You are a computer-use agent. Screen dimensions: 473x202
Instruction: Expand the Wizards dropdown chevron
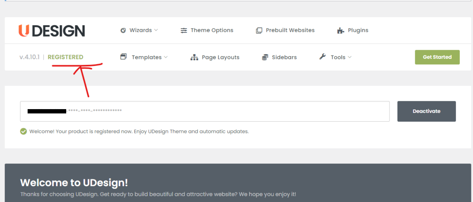[156, 30]
